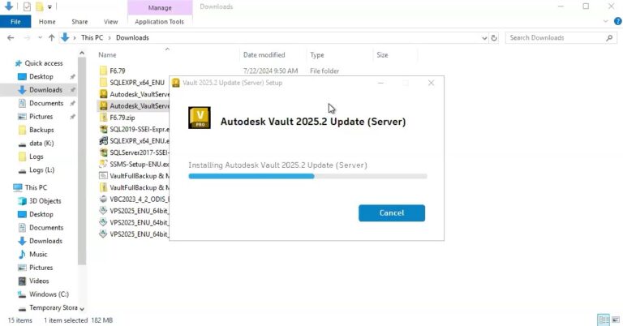The width and height of the screenshot is (623, 326).
Task: Expand the ribbon using chevron
Action: [x=605, y=21]
